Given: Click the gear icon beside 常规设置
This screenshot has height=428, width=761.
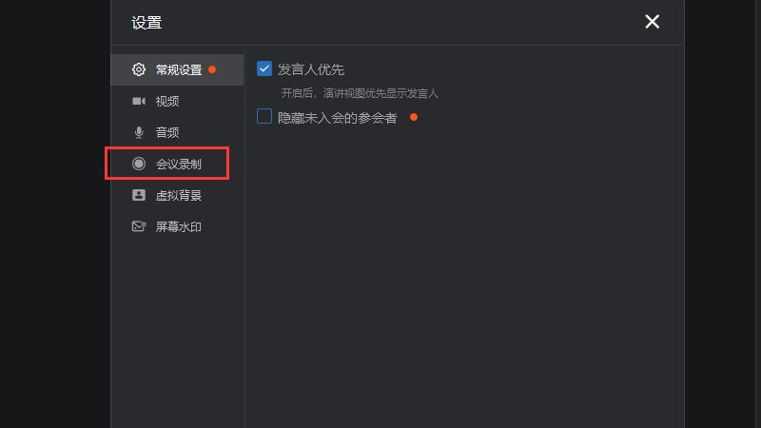Looking at the screenshot, I should tap(139, 69).
